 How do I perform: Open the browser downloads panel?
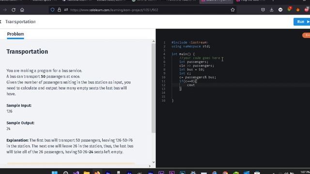click(x=272, y=10)
